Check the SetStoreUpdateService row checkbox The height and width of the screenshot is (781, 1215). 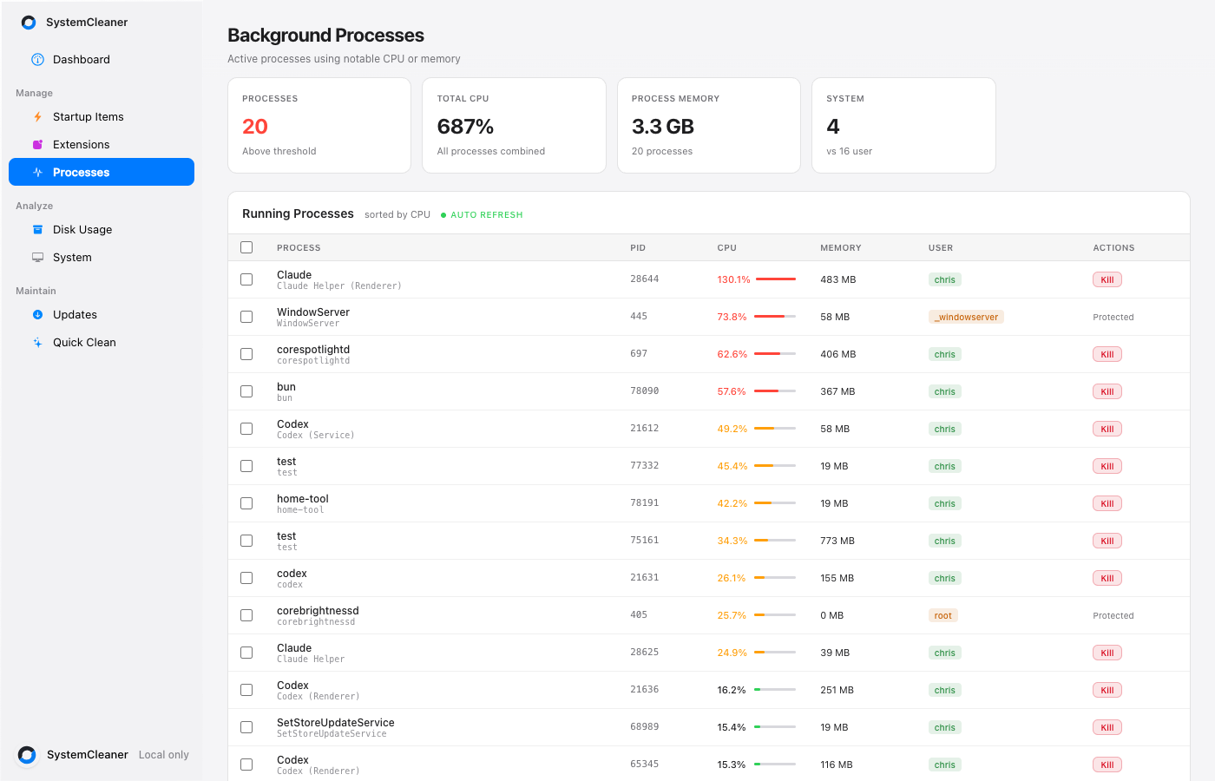(246, 727)
